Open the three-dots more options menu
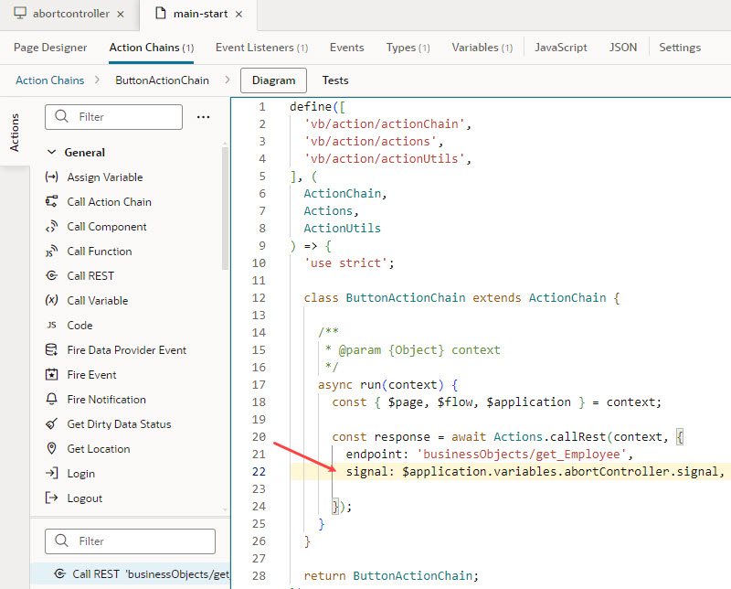The width and height of the screenshot is (731, 589). coord(203,117)
